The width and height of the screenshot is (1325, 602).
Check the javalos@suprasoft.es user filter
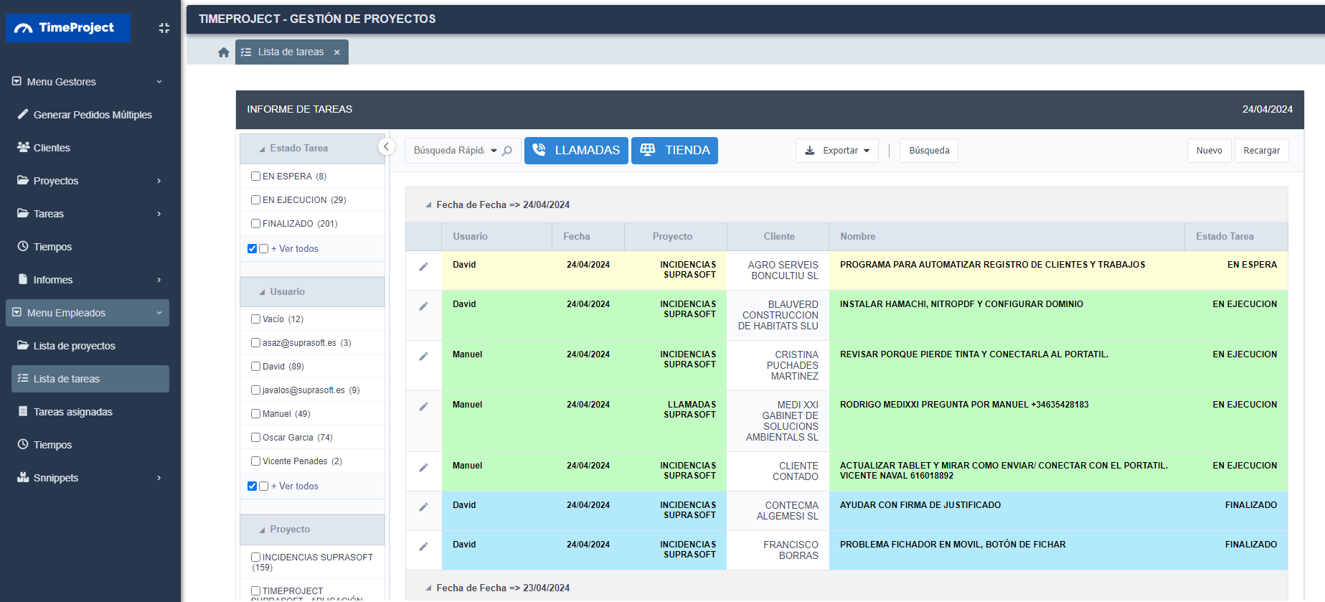[255, 390]
